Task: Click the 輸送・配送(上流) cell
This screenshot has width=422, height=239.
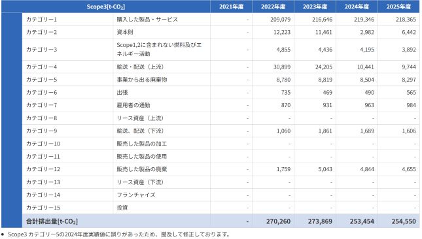Action: pyautogui.click(x=140, y=67)
